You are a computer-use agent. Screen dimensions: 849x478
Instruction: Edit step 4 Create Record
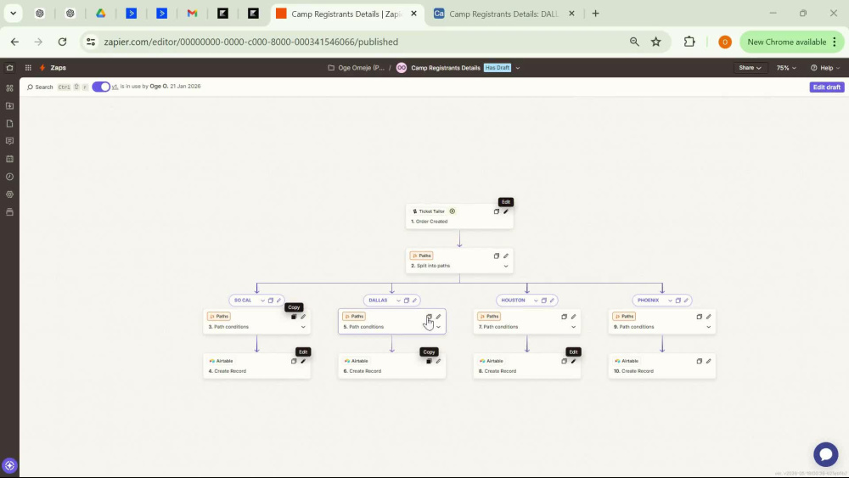tap(303, 361)
